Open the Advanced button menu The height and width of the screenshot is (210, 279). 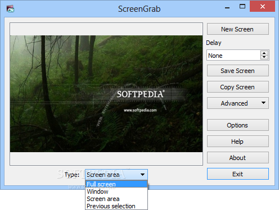[x=238, y=103]
